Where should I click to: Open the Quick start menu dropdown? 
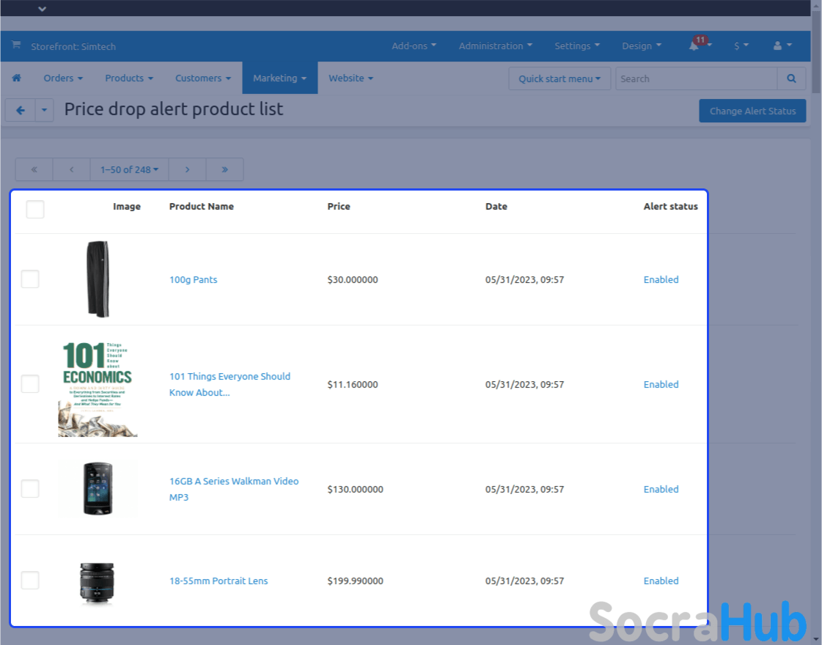(559, 78)
